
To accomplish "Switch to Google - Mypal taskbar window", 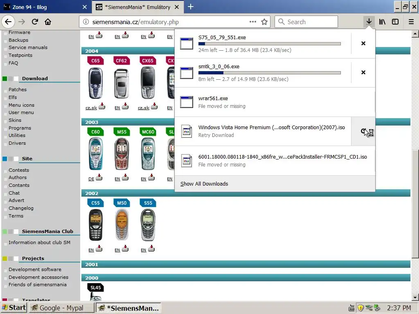I will coord(61,308).
